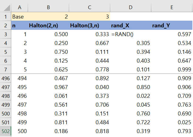193x137 pixels.
Task: Click cell with value 0.125
Action: 48,61
